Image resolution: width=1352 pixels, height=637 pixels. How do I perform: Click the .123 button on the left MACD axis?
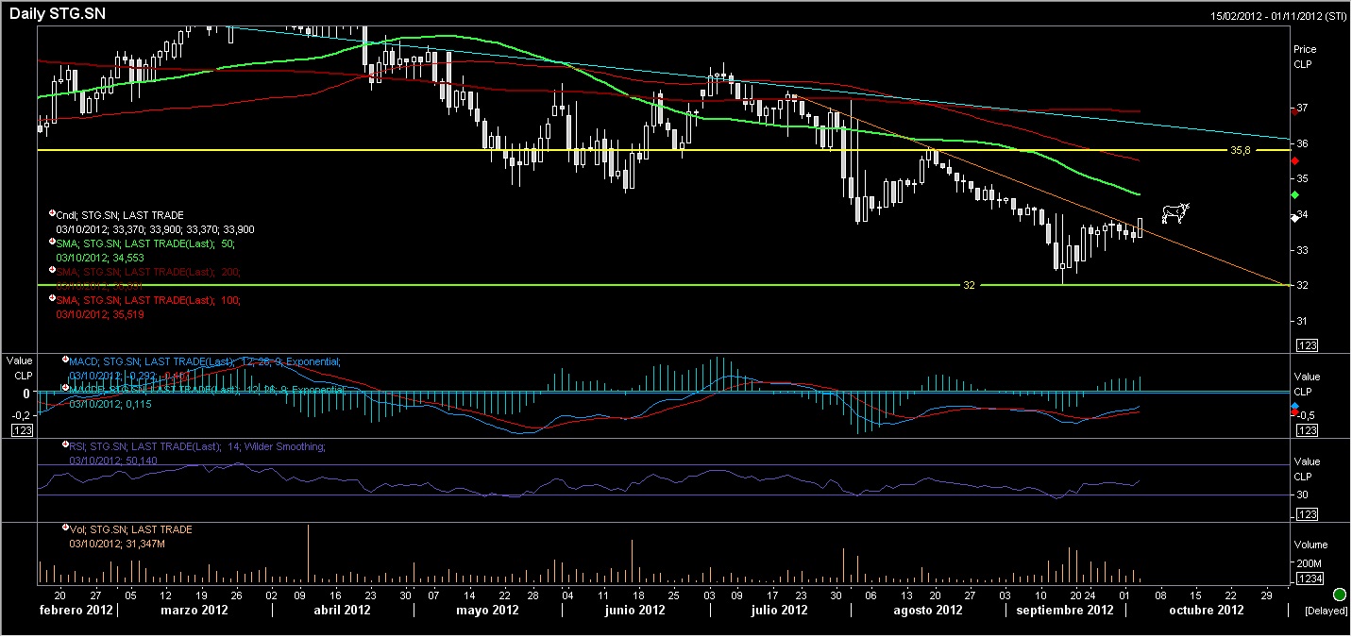22,430
